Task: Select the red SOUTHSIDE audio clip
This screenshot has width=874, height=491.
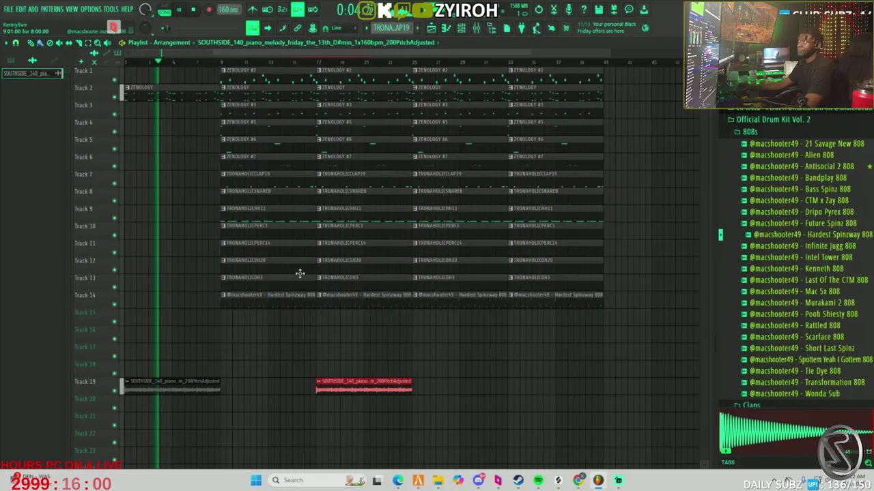Action: [364, 386]
